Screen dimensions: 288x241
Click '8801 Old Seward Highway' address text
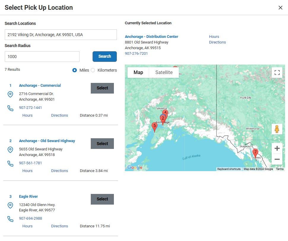(147, 42)
